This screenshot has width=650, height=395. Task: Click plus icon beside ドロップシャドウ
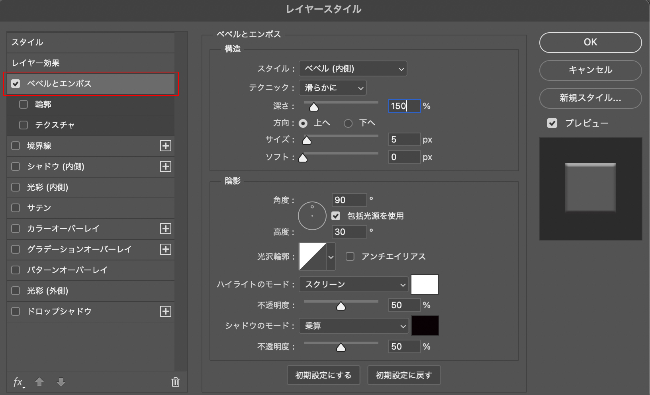click(166, 311)
